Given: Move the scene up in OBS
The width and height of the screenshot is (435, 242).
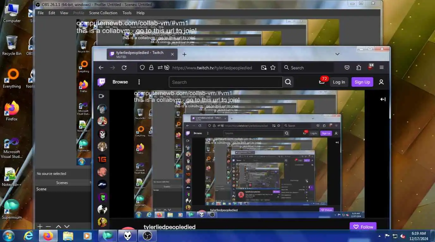Looking at the screenshot, I should [58, 226].
